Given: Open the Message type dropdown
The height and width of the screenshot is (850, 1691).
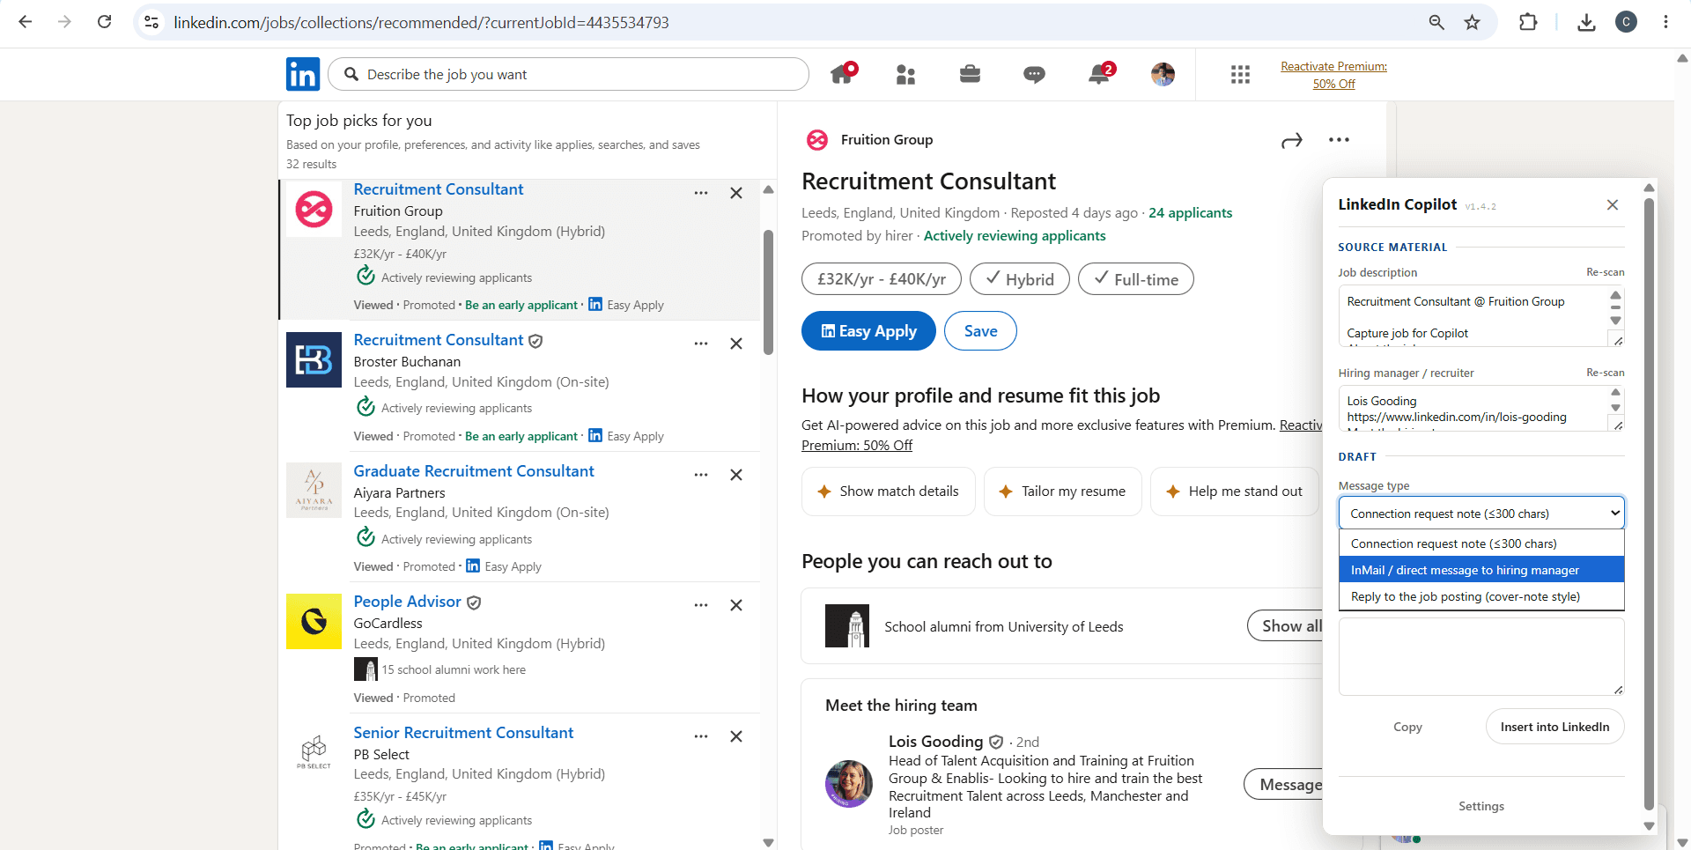Looking at the screenshot, I should click(x=1481, y=514).
